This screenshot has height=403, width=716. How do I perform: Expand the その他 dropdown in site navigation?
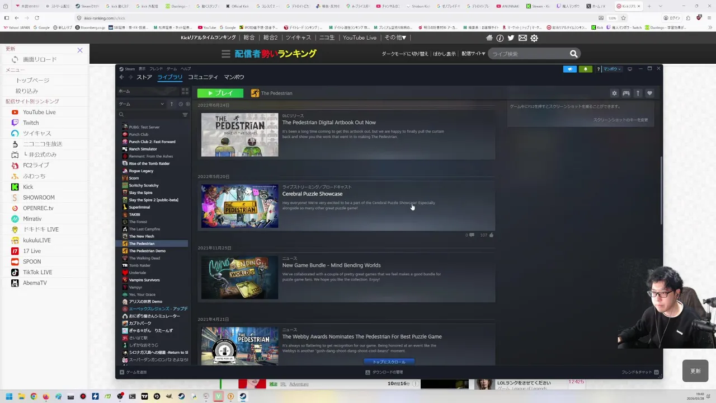click(x=395, y=38)
